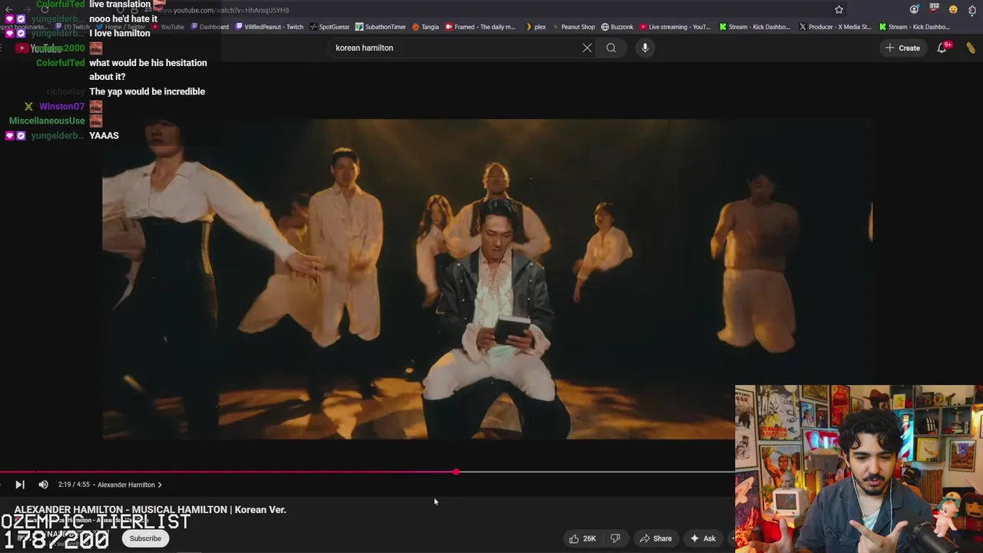Viewport: 983px width, 553px height.
Task: Click the search magnifier button
Action: [x=611, y=48]
